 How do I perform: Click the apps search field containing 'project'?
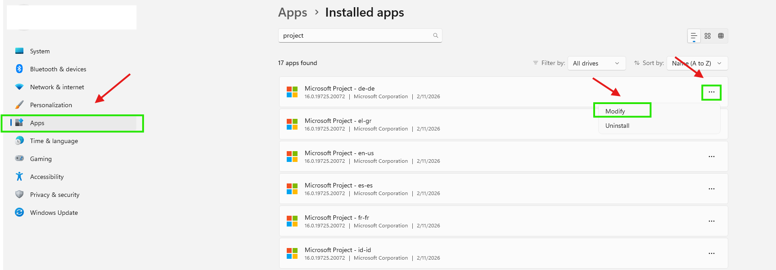pyautogui.click(x=356, y=35)
